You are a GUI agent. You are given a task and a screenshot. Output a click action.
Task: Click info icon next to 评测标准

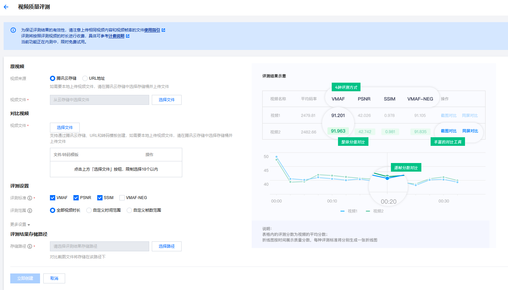click(30, 198)
